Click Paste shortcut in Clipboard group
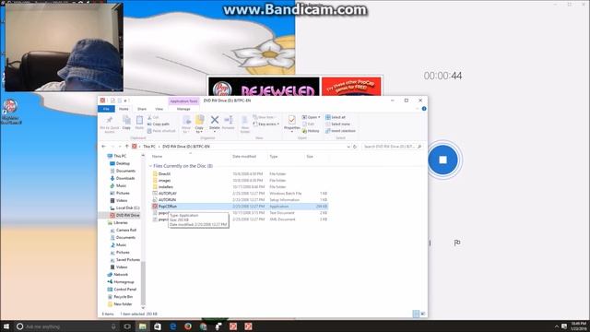 click(161, 131)
